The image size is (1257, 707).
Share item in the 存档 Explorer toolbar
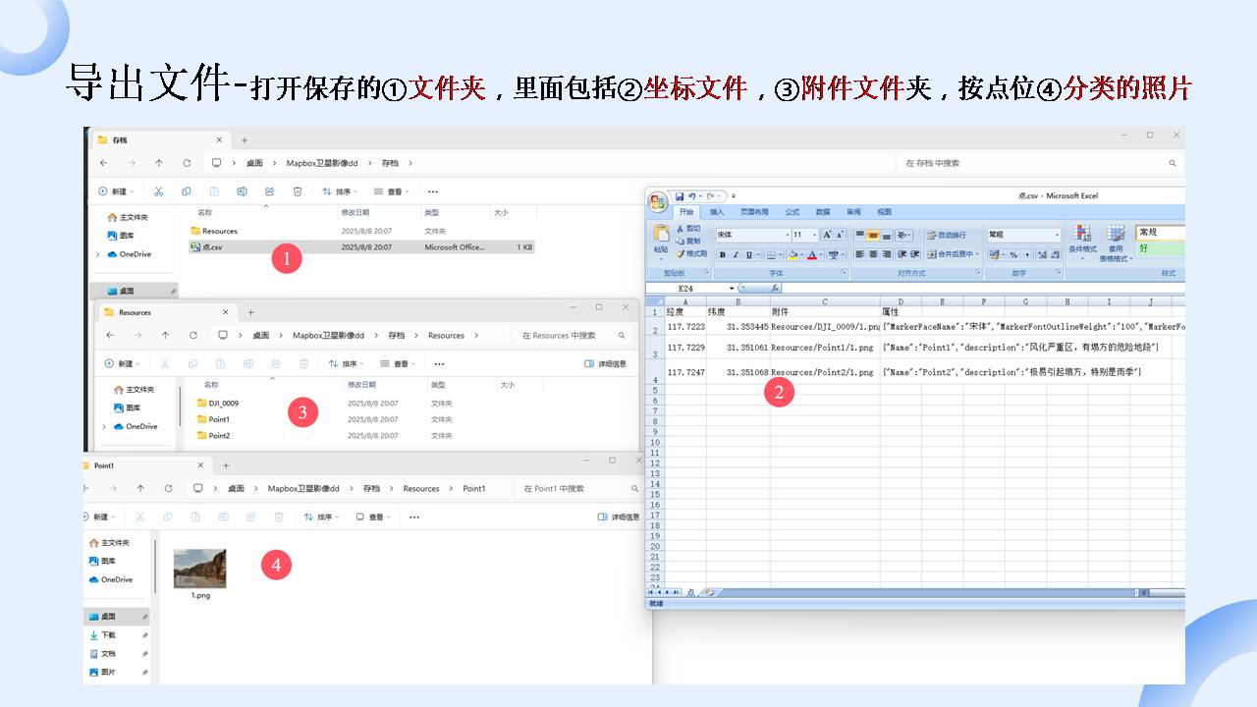tap(269, 191)
